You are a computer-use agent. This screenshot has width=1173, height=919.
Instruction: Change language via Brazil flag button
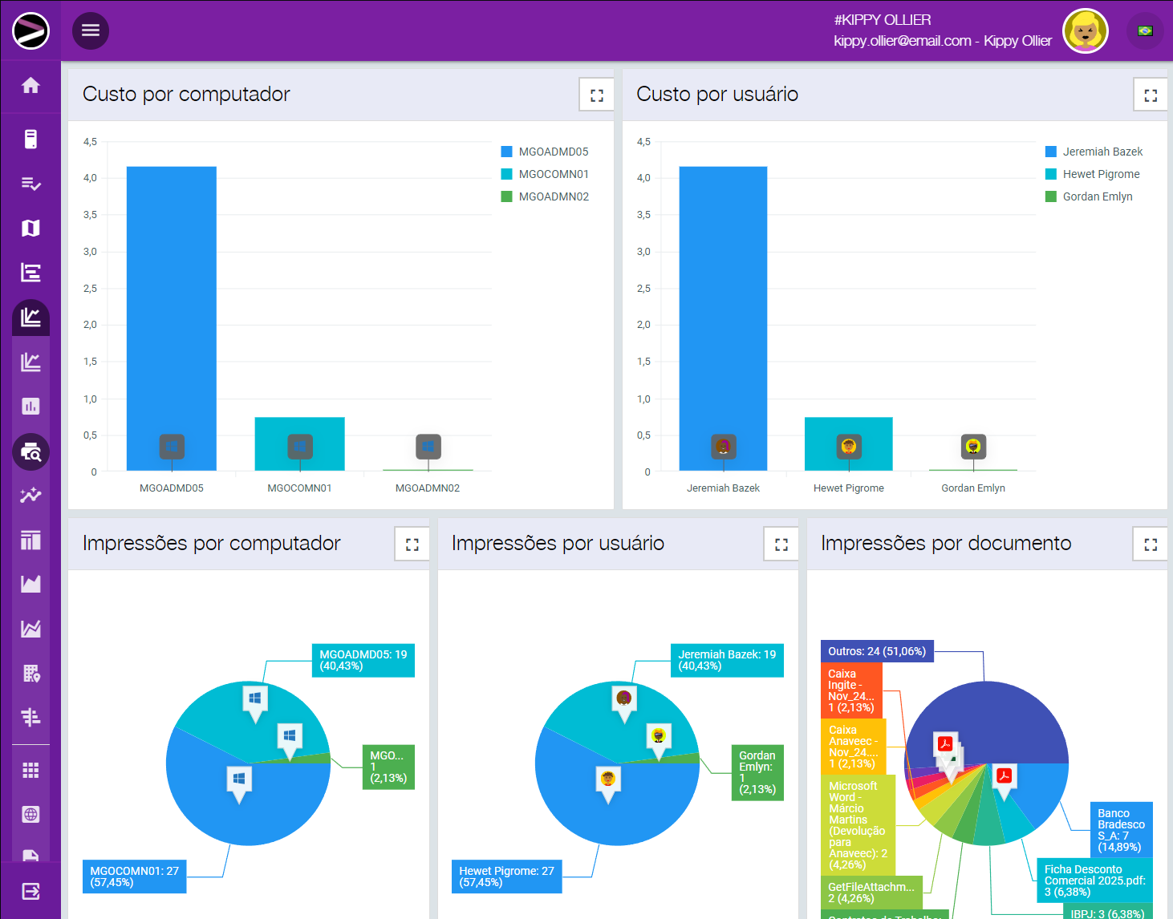[1145, 31]
